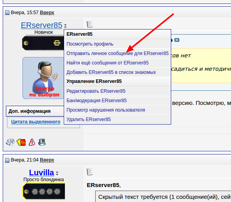Click Вверх link beside 15:57
The width and height of the screenshot is (231, 202).
coord(47,13)
